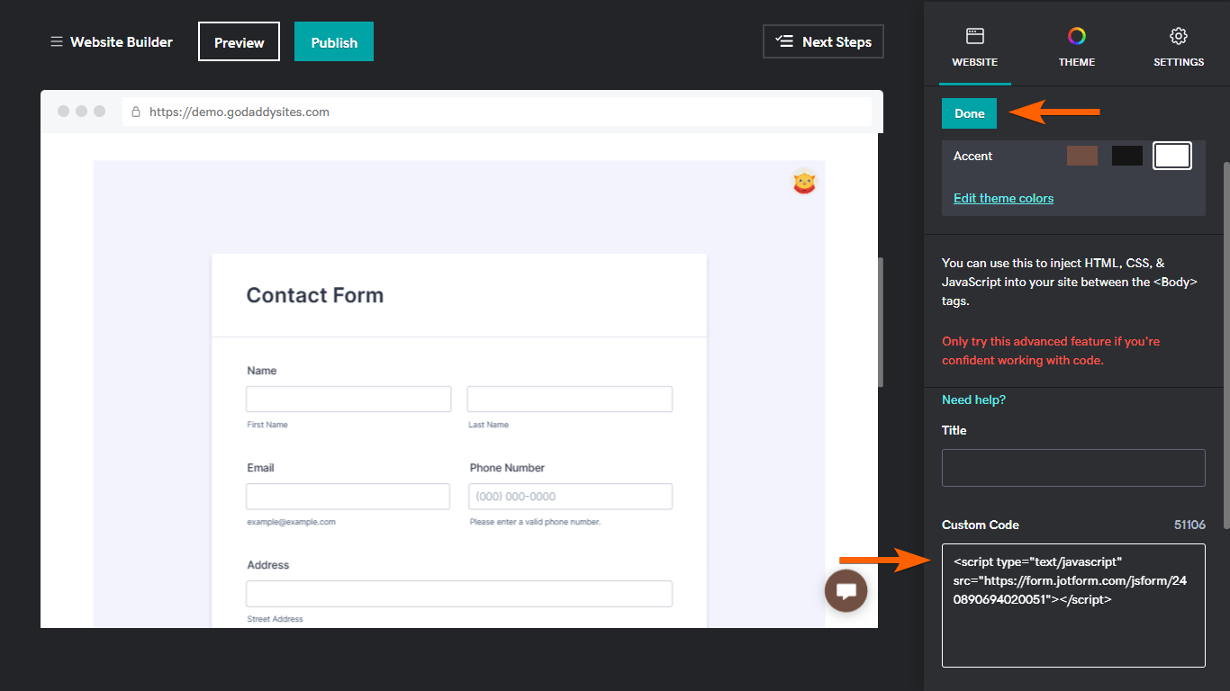Click the Street Address field
This screenshot has height=691, width=1230.
(459, 594)
